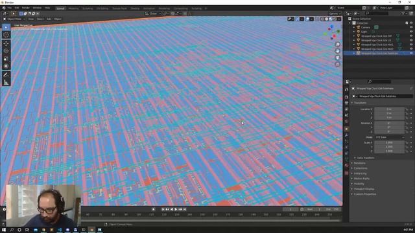Open the Modifiers wrench tab icon
Viewport: 415px width, 233px height.
346,135
